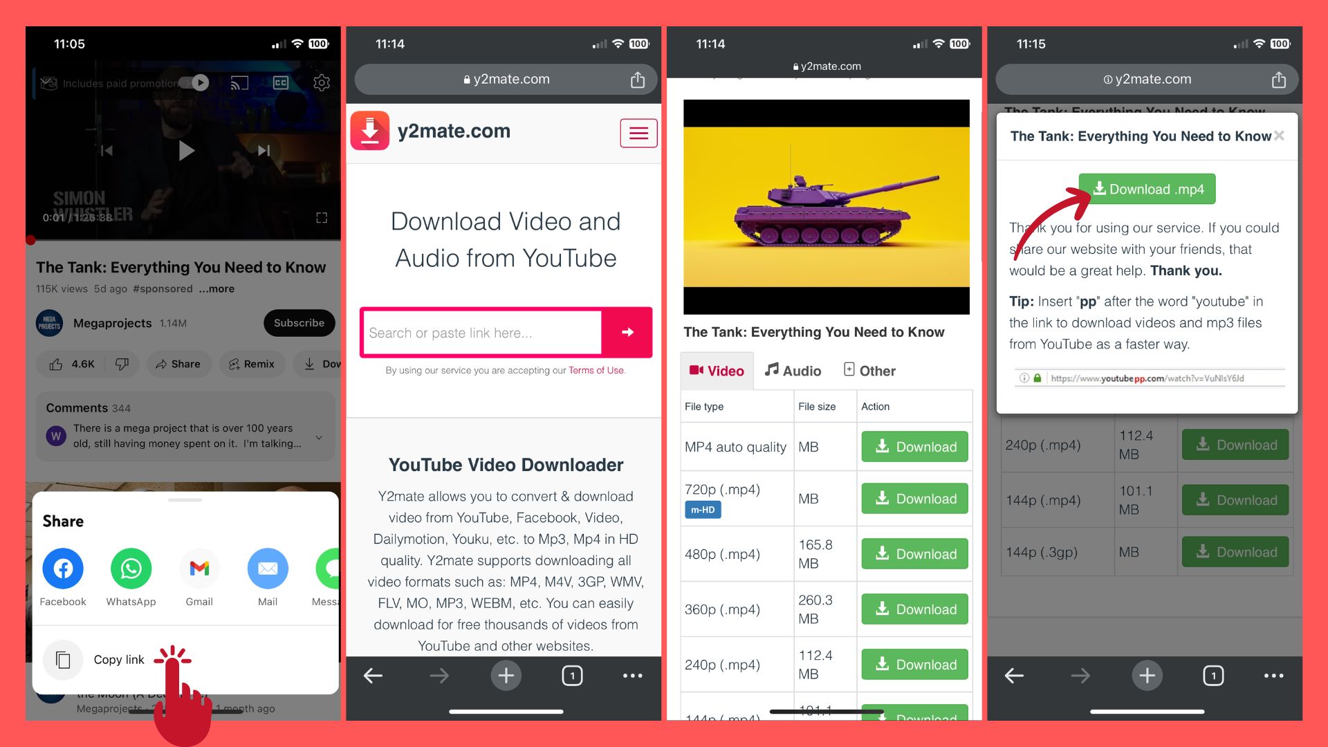Click the Terms of Use link
The width and height of the screenshot is (1328, 747).
596,370
